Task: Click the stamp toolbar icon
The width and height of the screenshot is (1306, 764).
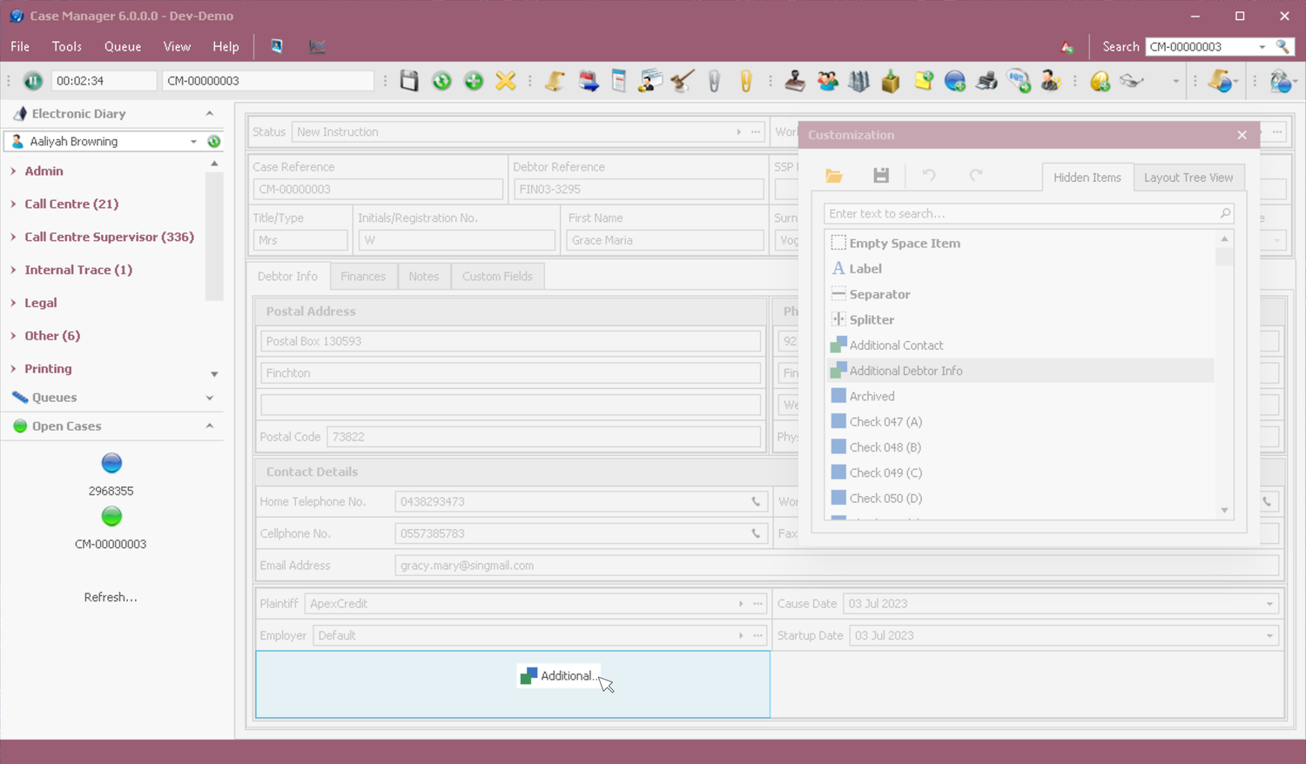Action: pyautogui.click(x=794, y=80)
